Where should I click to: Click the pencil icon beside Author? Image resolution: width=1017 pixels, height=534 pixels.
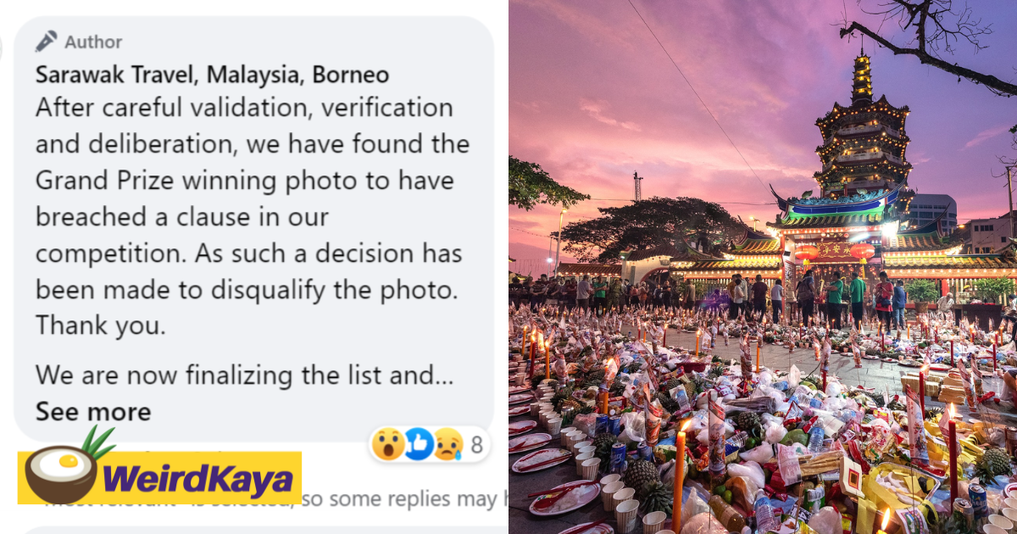pyautogui.click(x=47, y=41)
